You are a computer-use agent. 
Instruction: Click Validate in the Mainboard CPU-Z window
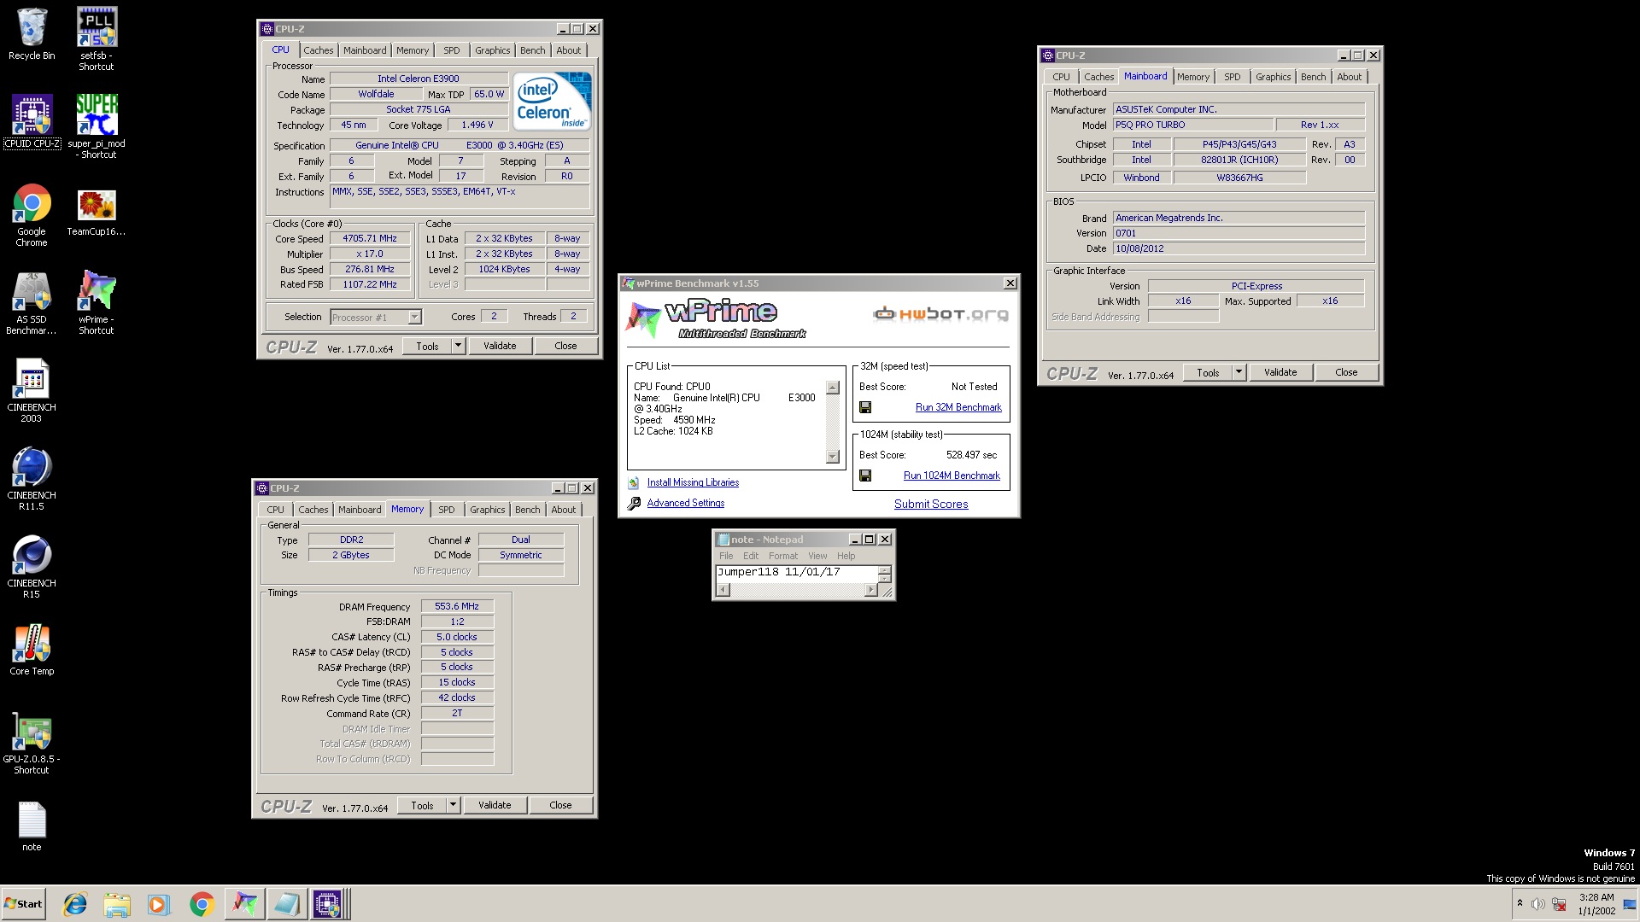click(x=1280, y=372)
